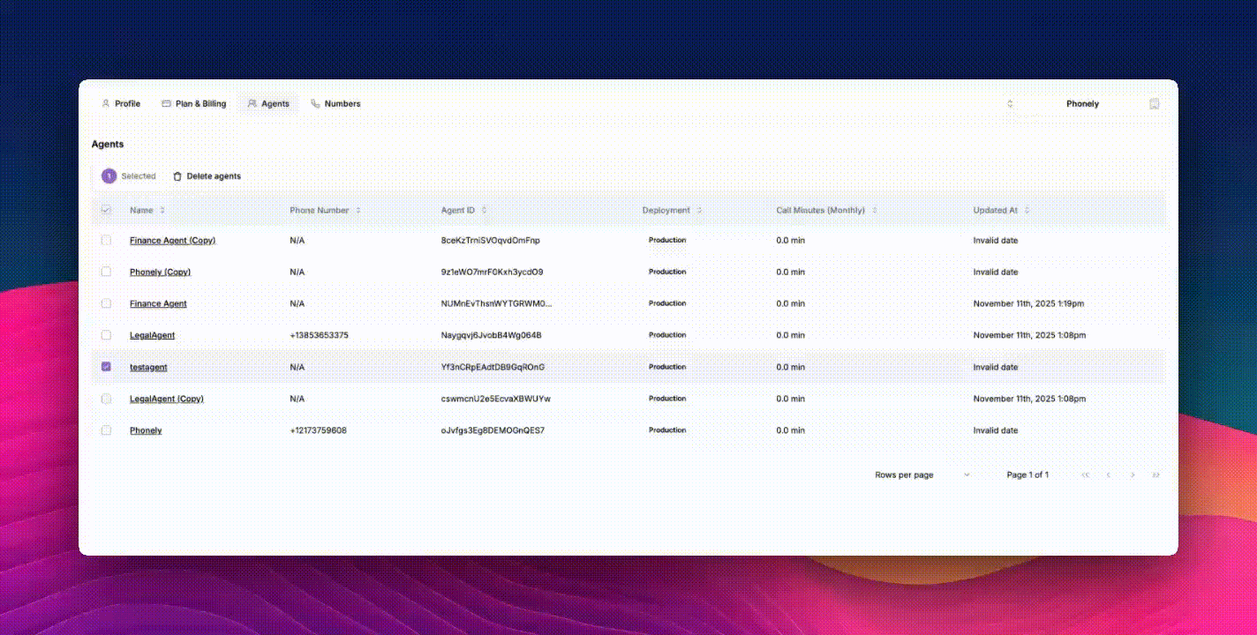The image size is (1257, 635).
Task: Click agent ID 8ceKzTrniSVOqvdOmFnp
Action: [x=490, y=240]
